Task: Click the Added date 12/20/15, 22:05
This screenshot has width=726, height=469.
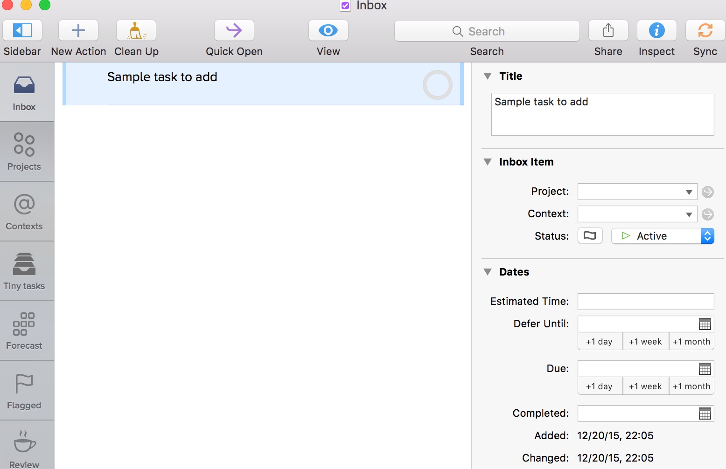Action: 615,436
